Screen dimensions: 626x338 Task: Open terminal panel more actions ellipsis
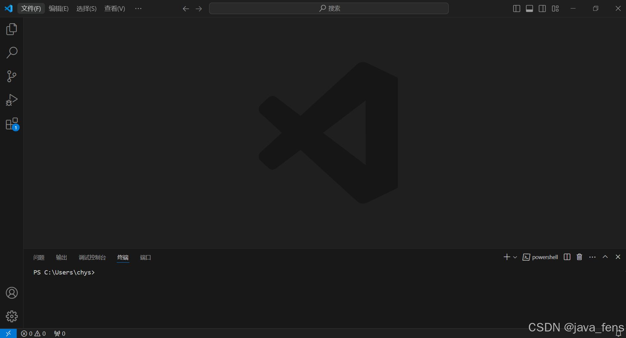tap(592, 257)
